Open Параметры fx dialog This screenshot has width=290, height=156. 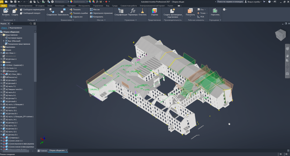133,12
